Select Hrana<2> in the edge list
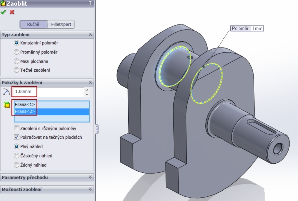 tap(52, 112)
